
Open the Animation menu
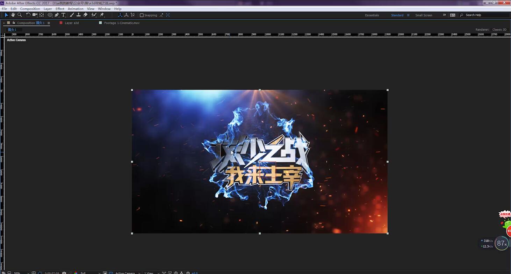pos(75,9)
